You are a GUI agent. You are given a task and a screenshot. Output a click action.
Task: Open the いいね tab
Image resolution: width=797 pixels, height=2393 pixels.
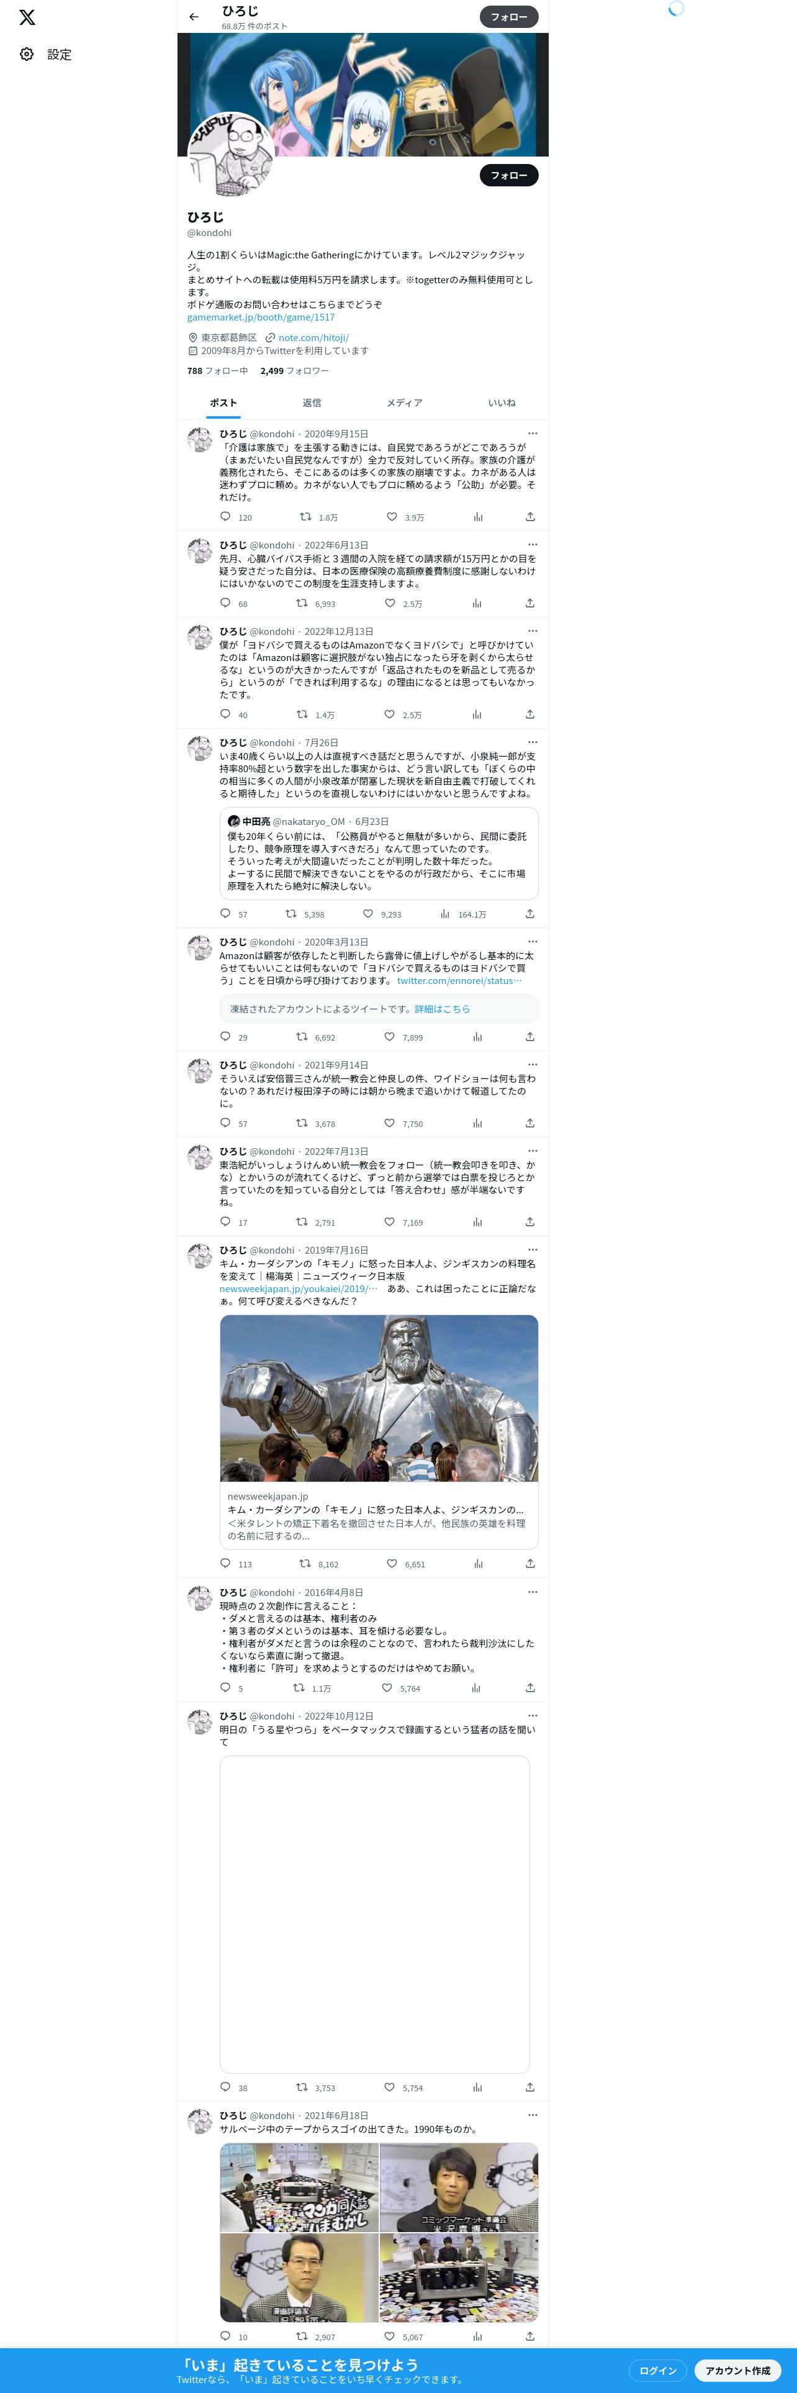[x=502, y=403]
